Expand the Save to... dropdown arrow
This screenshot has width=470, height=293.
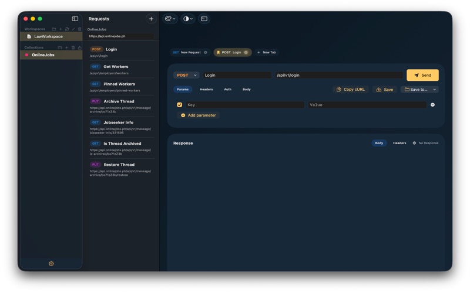pos(434,90)
